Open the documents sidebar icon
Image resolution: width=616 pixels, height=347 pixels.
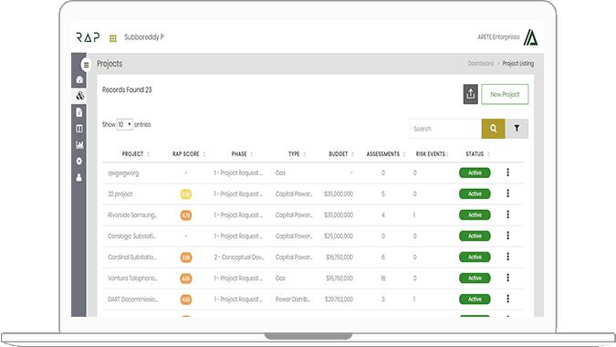(x=79, y=112)
